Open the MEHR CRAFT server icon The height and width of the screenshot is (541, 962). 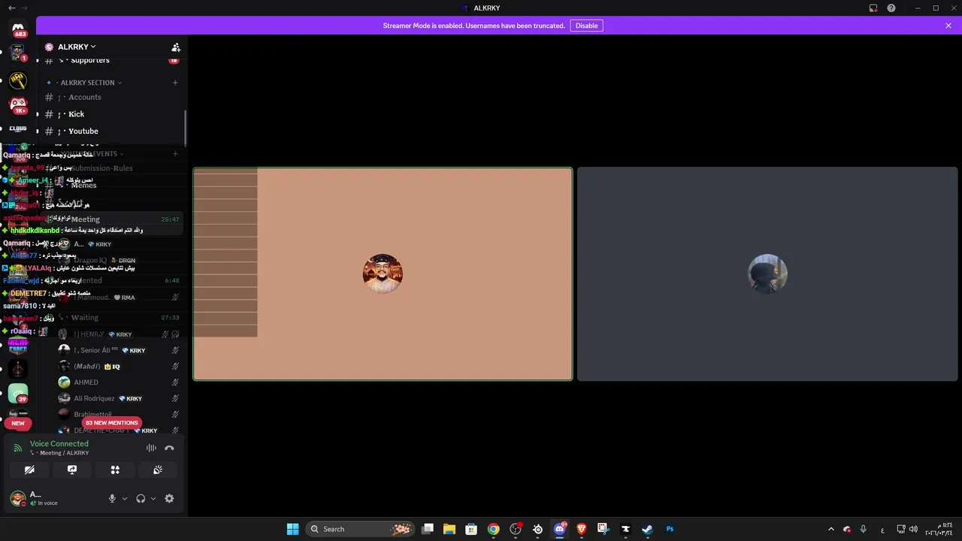pyautogui.click(x=18, y=345)
